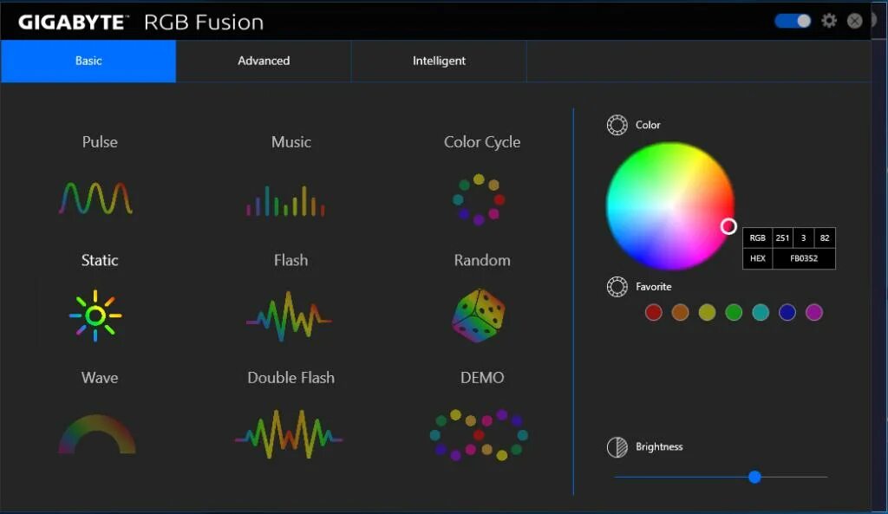Click the color wheel selector ring handle
The width and height of the screenshot is (888, 514).
(x=728, y=226)
